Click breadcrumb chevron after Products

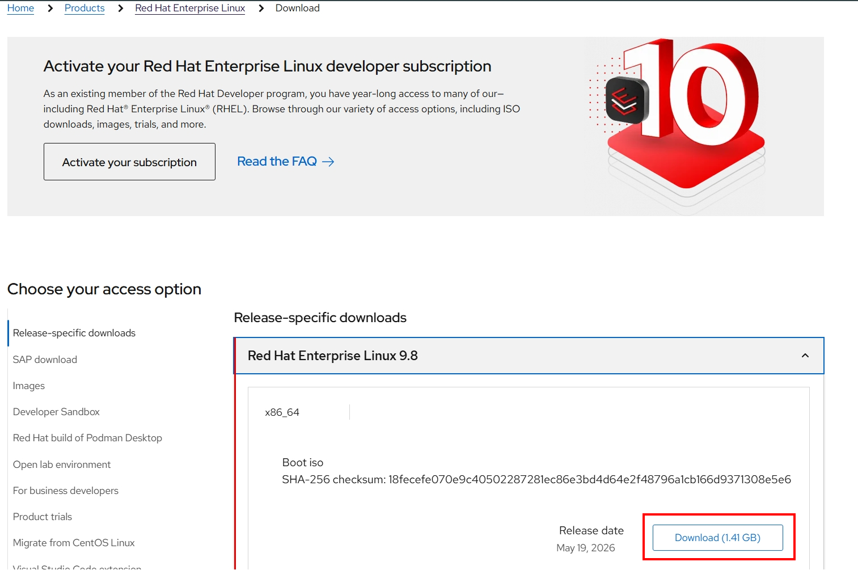[x=120, y=8]
